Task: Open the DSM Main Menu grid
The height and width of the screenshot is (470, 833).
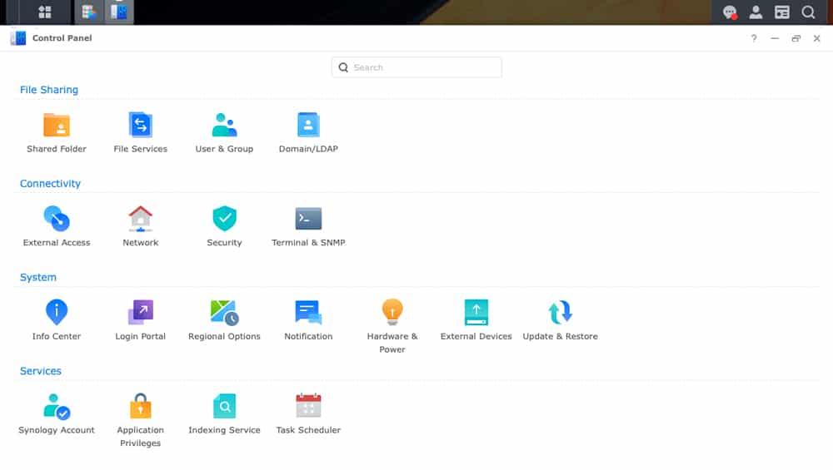Action: (45, 12)
